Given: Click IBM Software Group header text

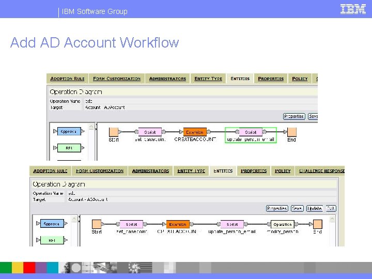Looking at the screenshot, I should [95, 11].
